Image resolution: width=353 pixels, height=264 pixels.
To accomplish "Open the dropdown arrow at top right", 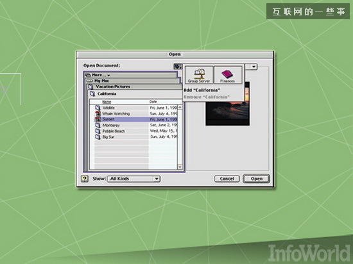I will coord(254,67).
